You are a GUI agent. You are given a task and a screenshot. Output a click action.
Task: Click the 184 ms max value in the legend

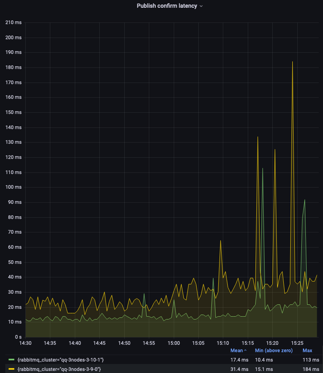[x=311, y=369]
